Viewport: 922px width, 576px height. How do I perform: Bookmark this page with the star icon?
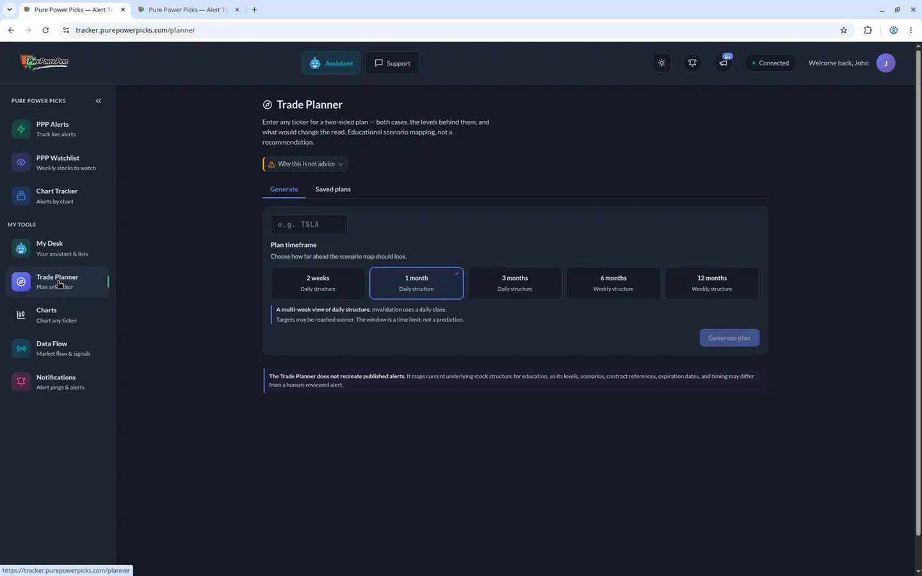[x=843, y=30]
